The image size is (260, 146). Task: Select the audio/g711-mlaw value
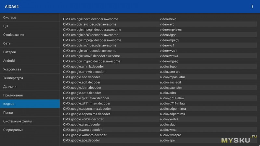[x=173, y=103]
